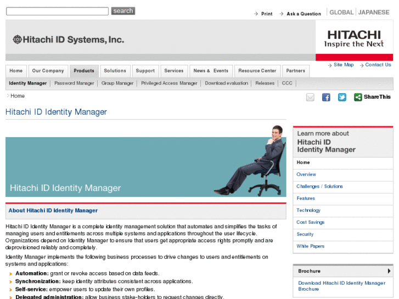The image size is (399, 299).
Task: Open the Products navigation tab
Action: (84, 71)
